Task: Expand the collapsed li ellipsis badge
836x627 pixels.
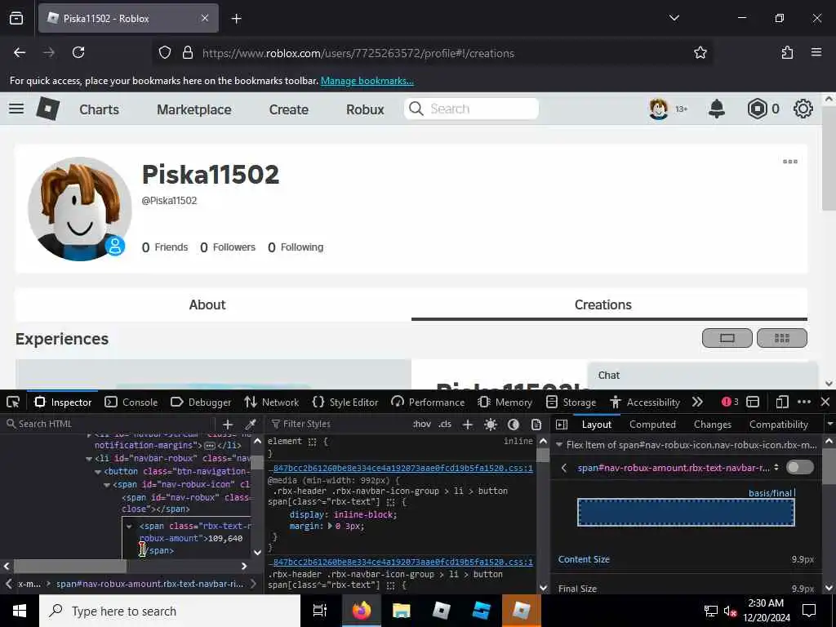Action: [x=210, y=445]
